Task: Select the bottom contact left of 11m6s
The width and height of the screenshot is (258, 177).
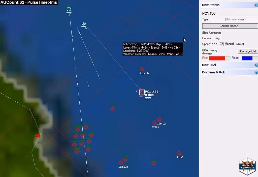Action: tap(153, 163)
